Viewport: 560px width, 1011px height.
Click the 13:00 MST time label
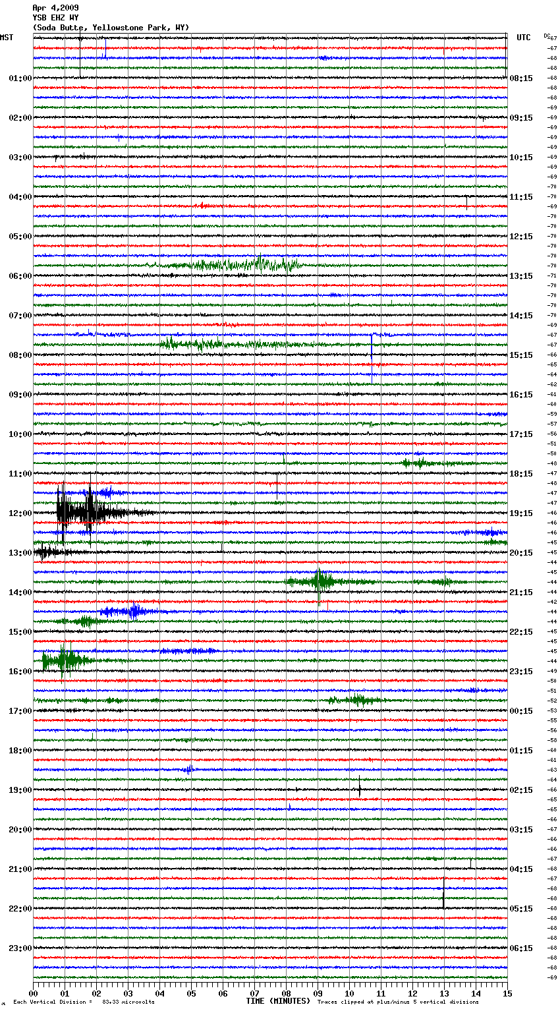pyautogui.click(x=20, y=553)
